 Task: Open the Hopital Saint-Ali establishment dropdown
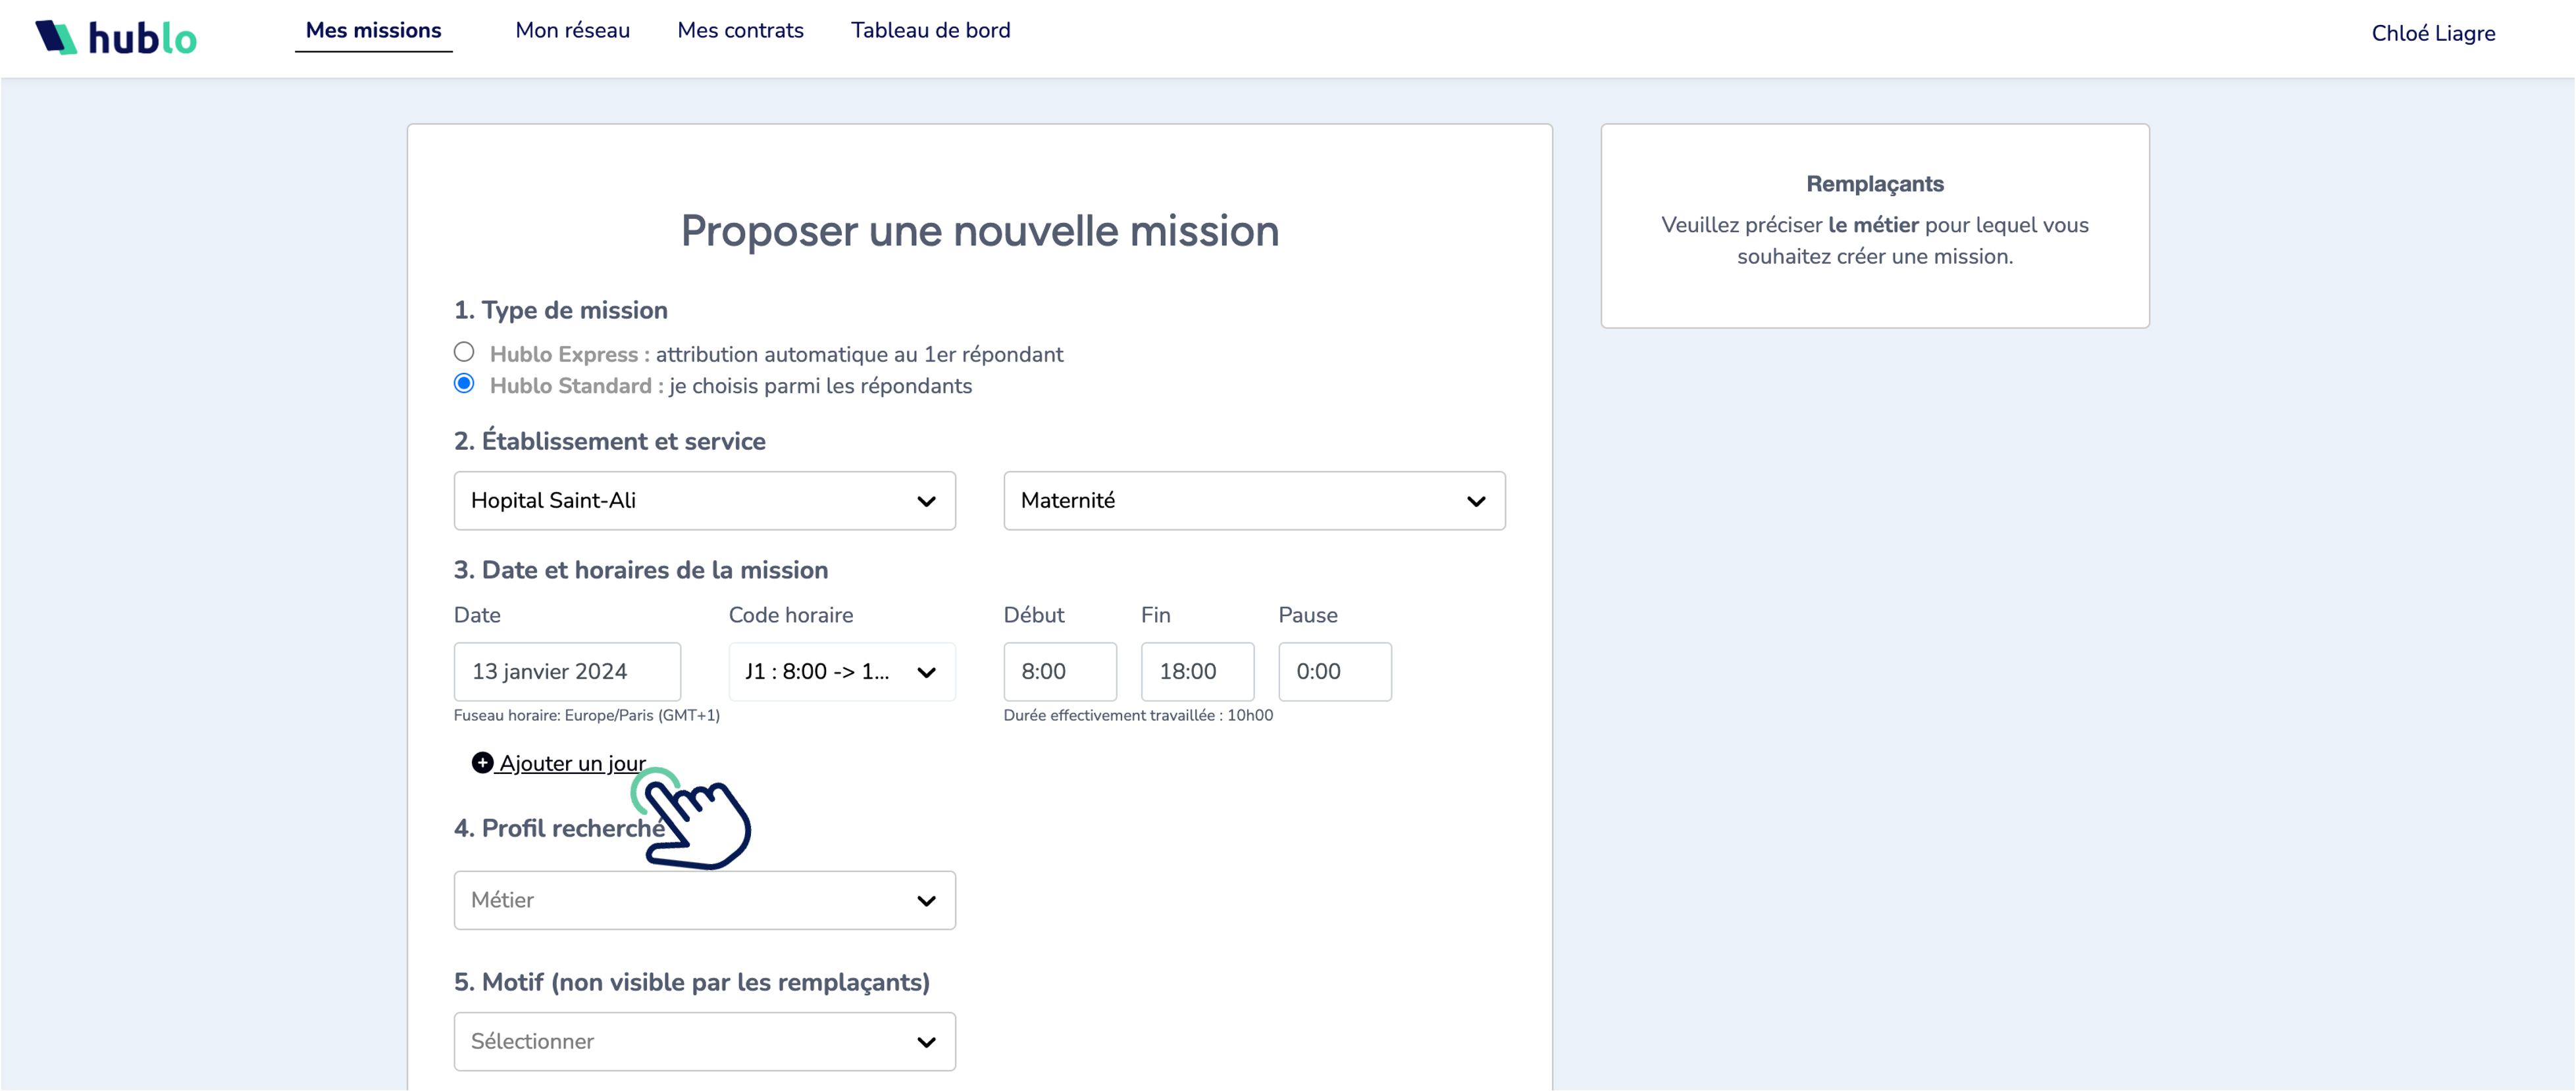click(704, 500)
